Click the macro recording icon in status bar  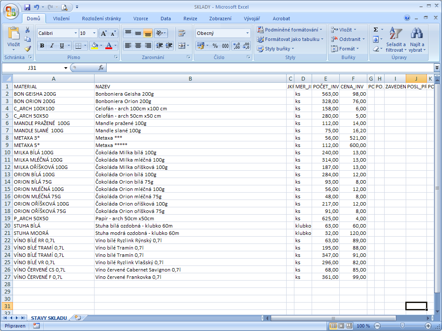point(36,326)
